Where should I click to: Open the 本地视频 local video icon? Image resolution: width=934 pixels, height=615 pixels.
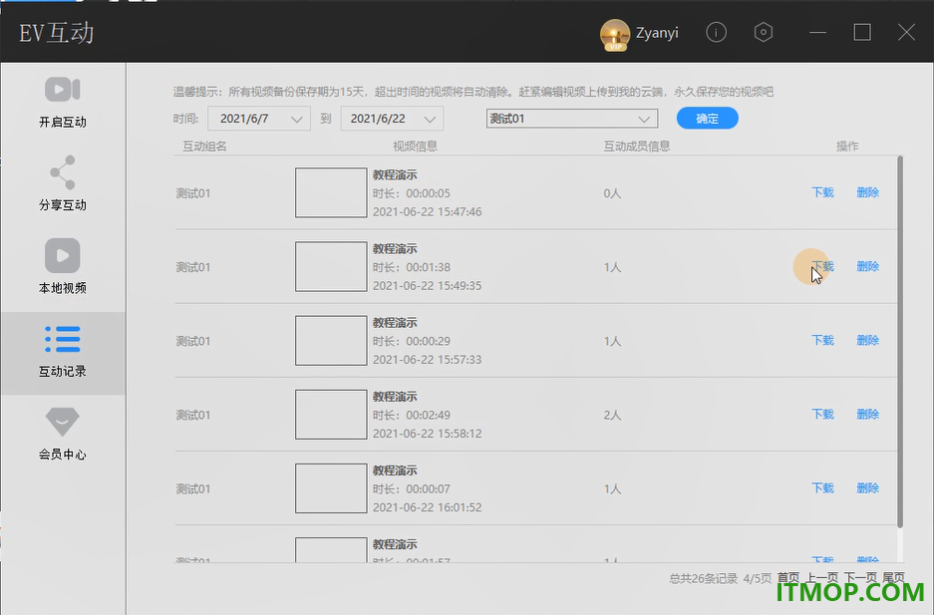tap(63, 255)
